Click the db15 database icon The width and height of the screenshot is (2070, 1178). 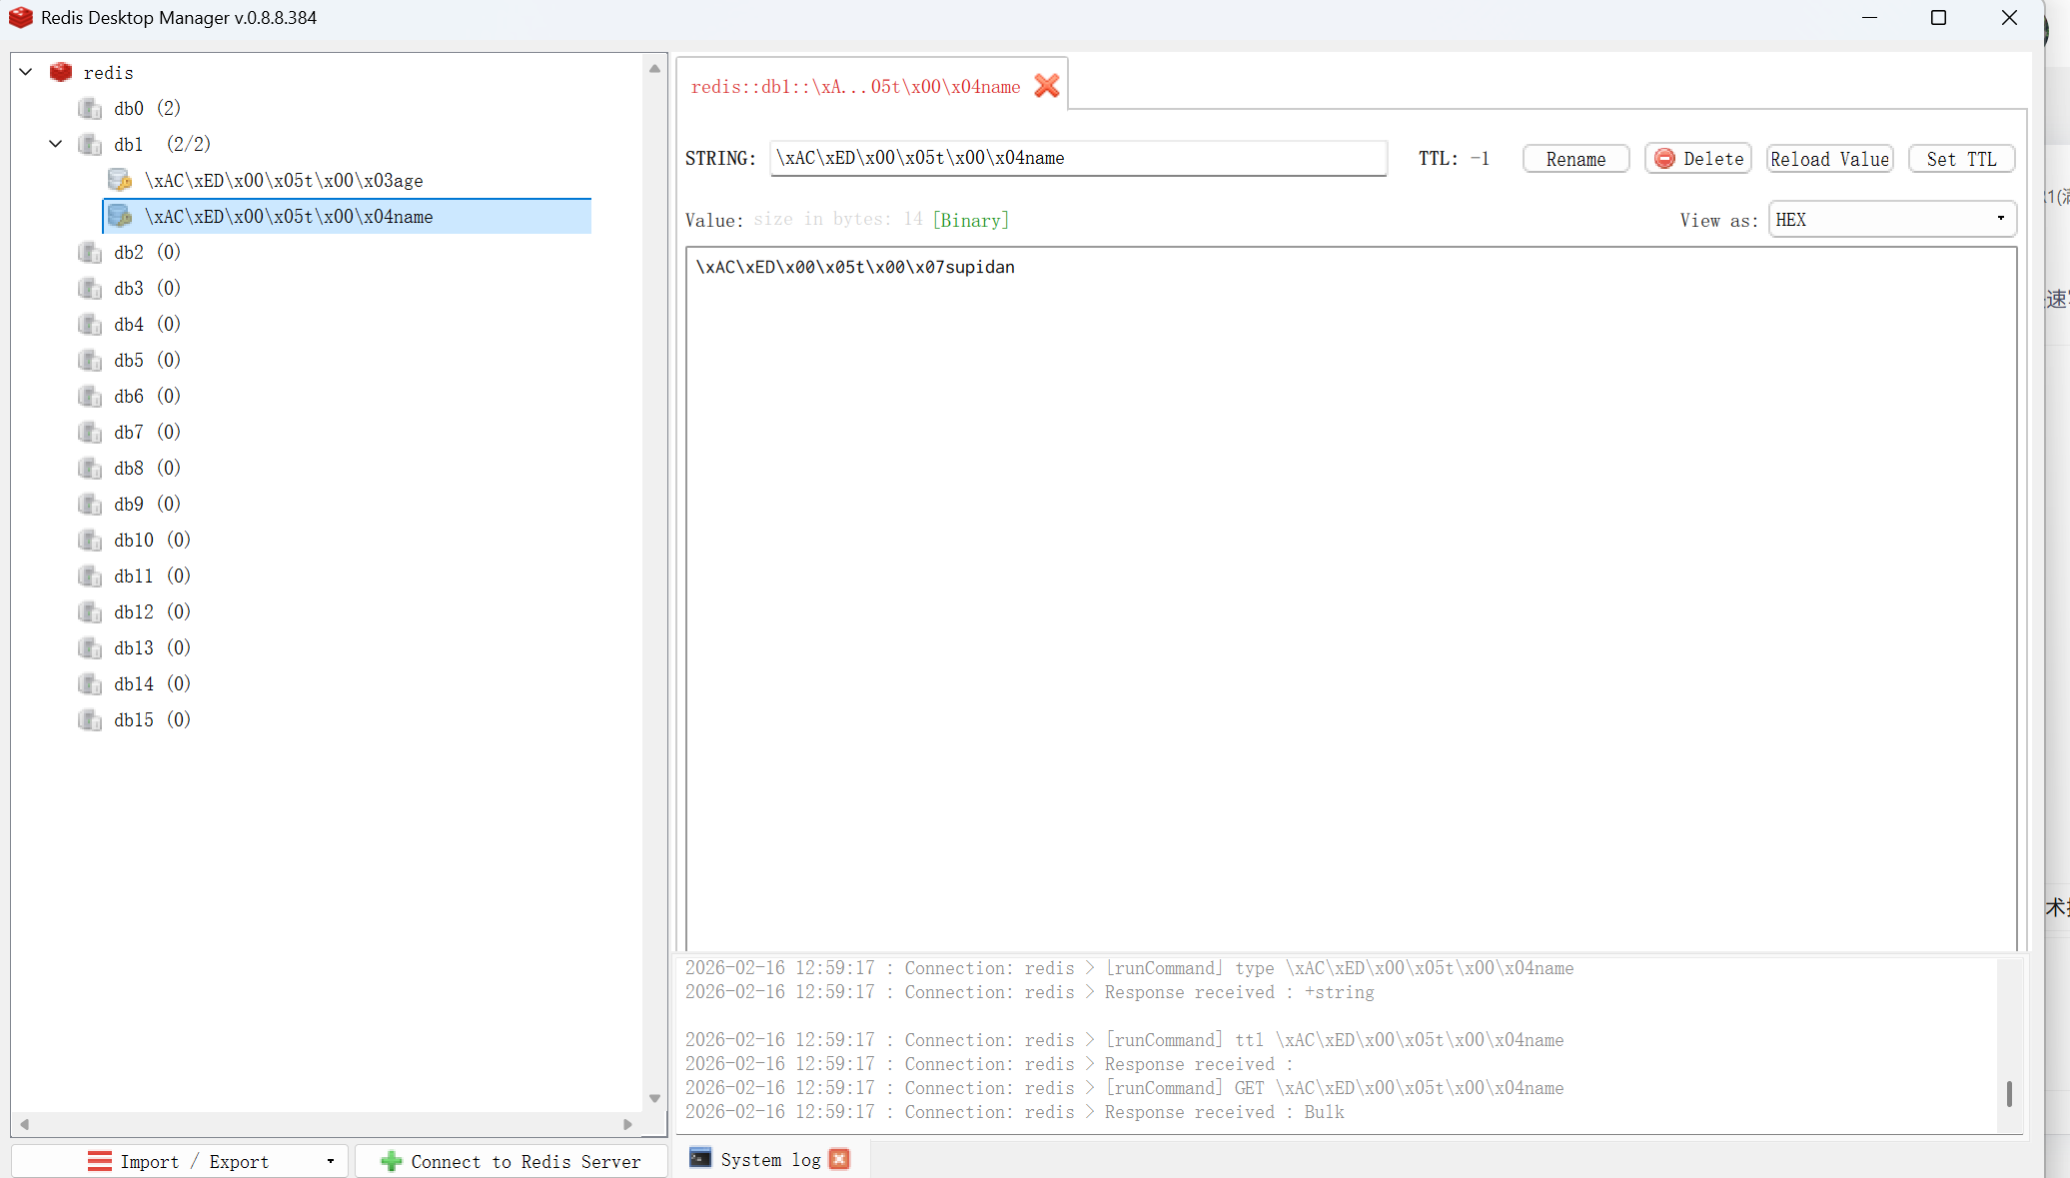90,719
